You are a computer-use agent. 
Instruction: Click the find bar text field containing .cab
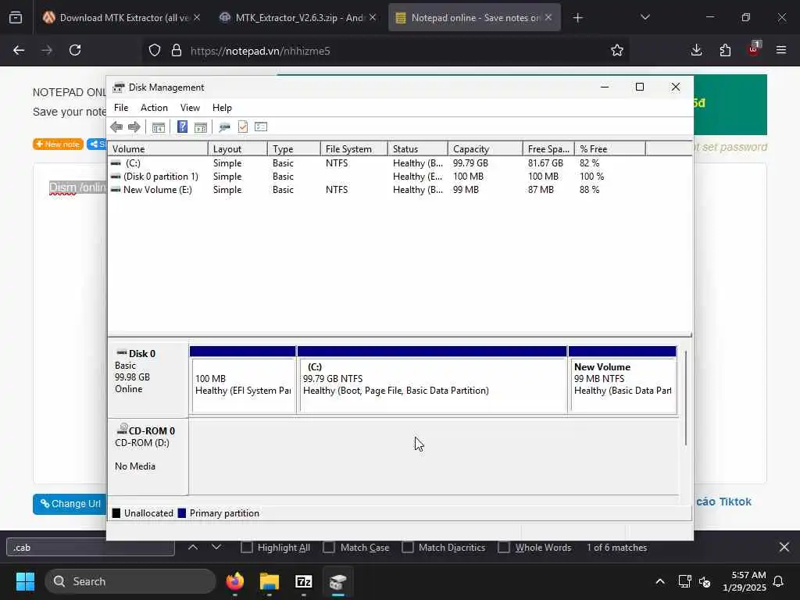(91, 548)
